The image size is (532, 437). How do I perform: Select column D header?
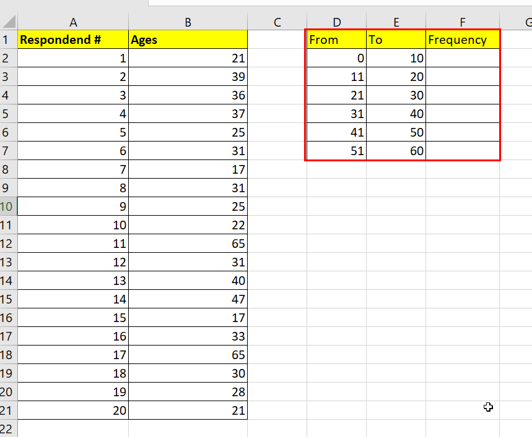(x=336, y=22)
